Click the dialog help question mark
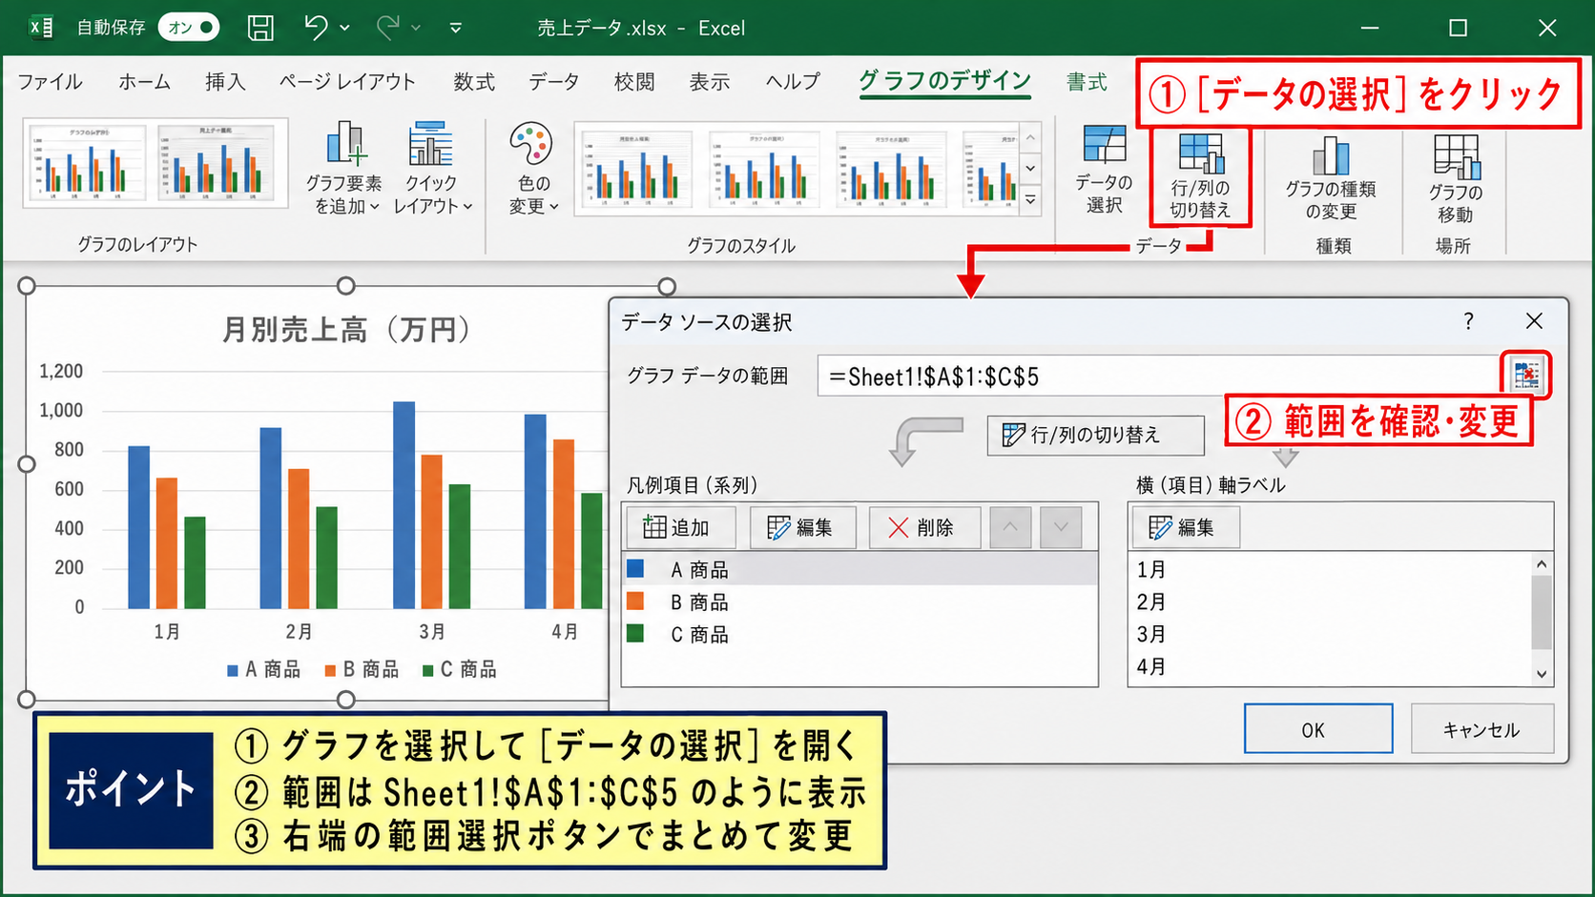Screen dimensions: 1595x897 click(x=1469, y=321)
